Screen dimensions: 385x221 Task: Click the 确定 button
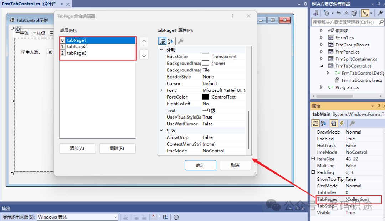200,165
